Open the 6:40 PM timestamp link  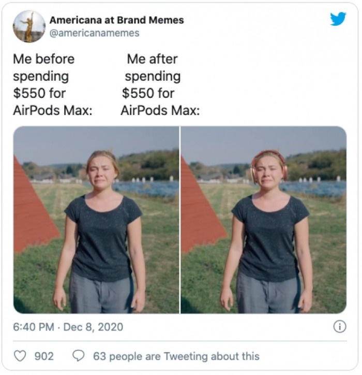tap(34, 327)
